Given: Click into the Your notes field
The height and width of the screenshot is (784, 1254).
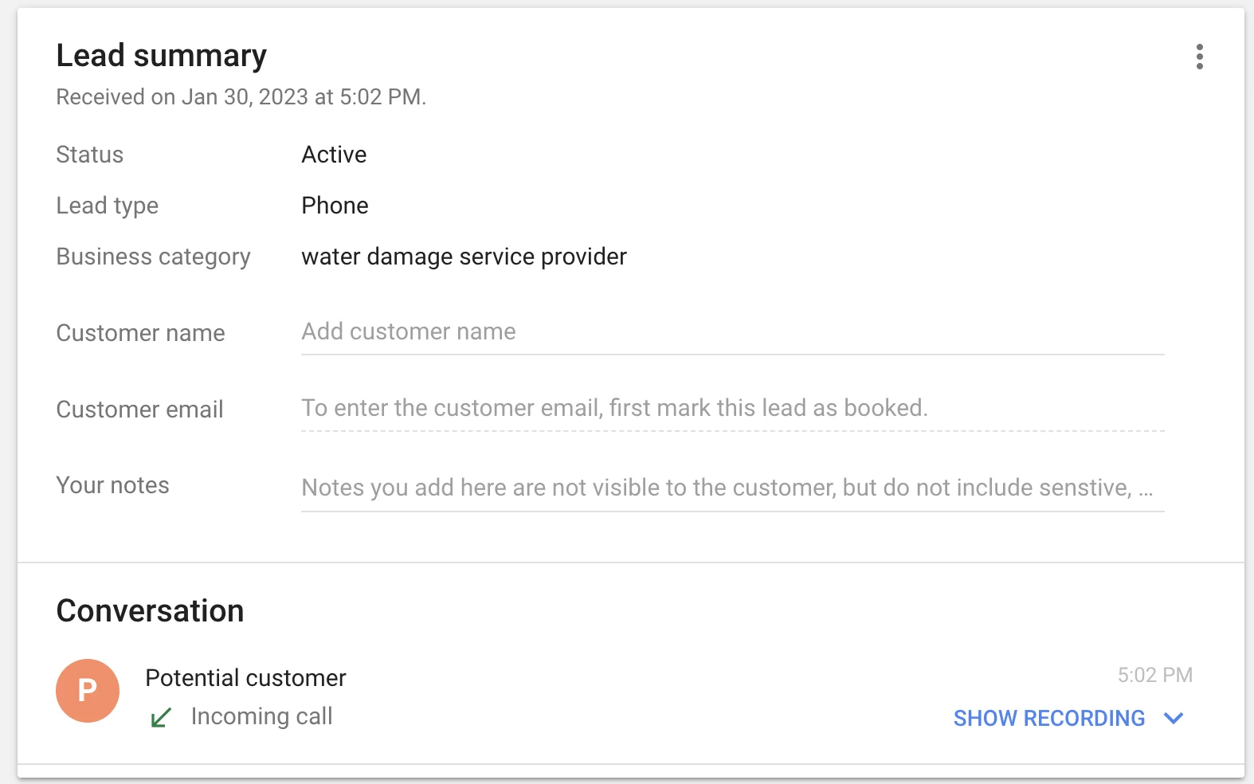Looking at the screenshot, I should pos(731,488).
